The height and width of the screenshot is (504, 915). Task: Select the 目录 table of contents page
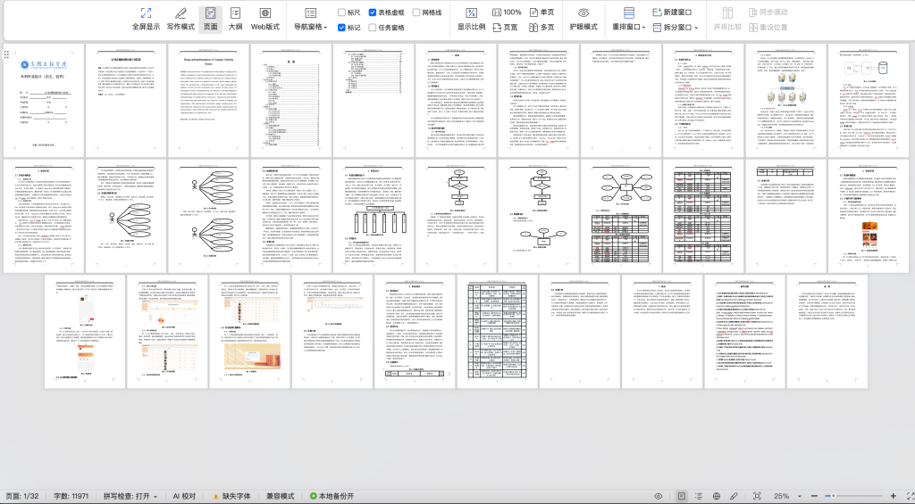291,100
